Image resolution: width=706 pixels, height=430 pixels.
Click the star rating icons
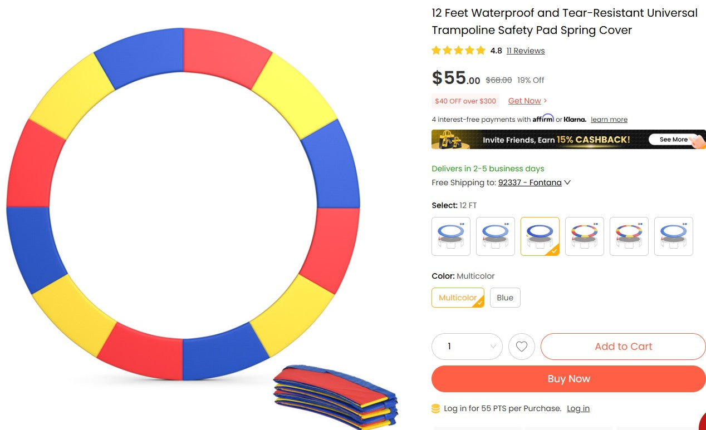point(459,51)
